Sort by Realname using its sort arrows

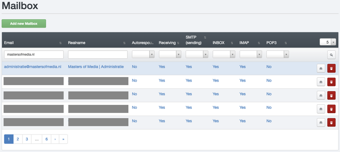pyautogui.click(x=124, y=43)
